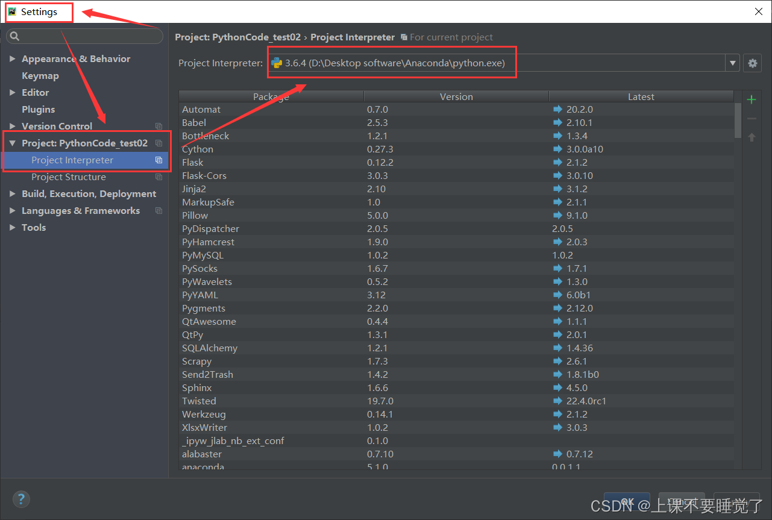Select the _ipyw_jlab_nb_ext_conf package row
Viewport: 772px width, 520px height.
click(x=456, y=441)
